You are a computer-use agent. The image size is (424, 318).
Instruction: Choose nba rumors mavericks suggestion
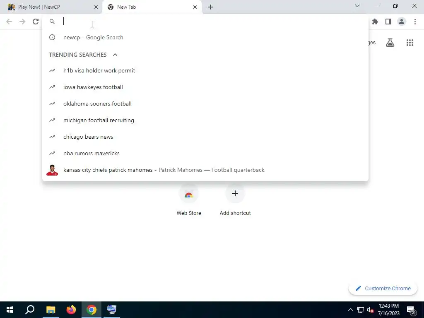point(205,153)
